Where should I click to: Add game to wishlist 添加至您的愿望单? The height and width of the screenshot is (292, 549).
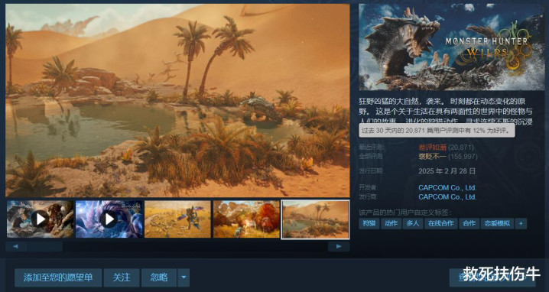point(58,277)
